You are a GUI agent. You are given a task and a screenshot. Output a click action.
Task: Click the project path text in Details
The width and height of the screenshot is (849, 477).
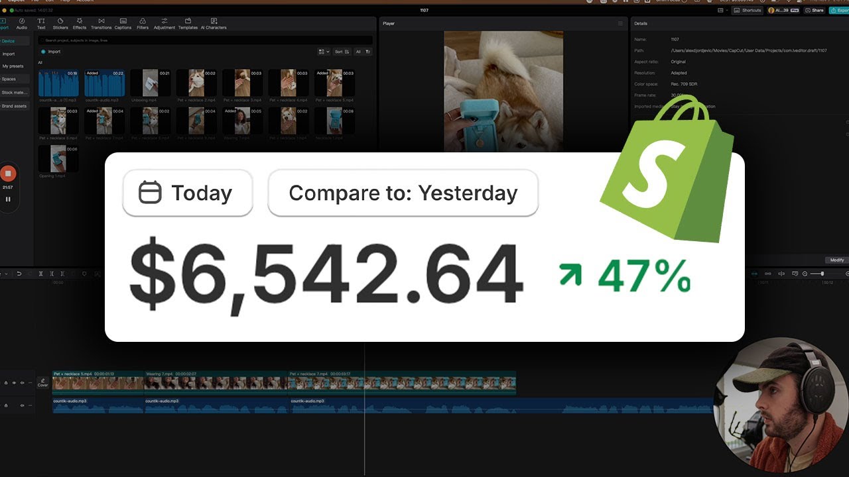click(749, 50)
